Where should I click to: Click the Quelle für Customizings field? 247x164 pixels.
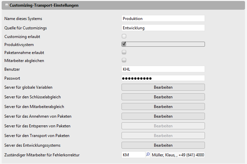(x=163, y=28)
